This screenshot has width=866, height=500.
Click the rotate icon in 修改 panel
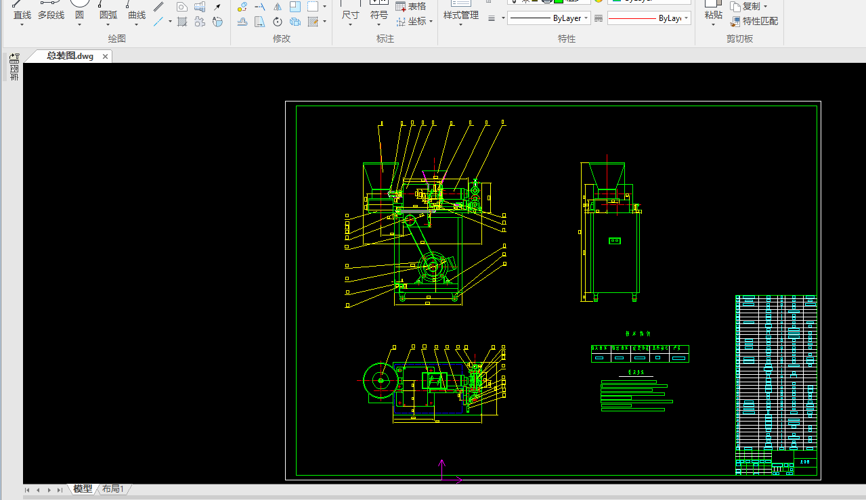(278, 22)
